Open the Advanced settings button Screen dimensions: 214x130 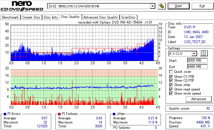(x=199, y=99)
